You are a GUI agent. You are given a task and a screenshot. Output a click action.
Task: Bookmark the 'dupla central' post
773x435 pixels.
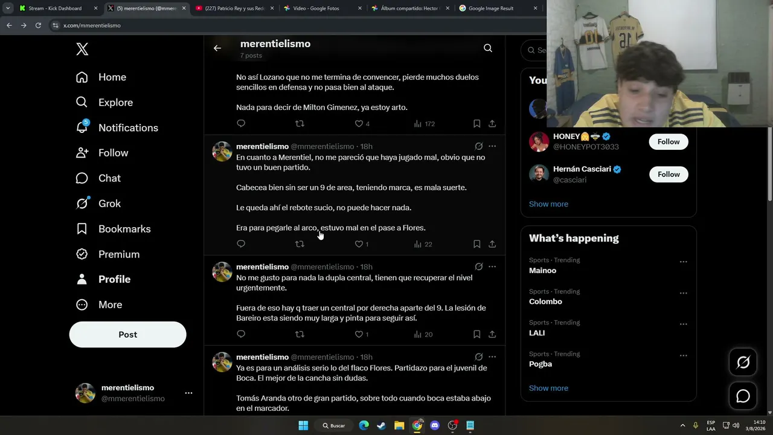click(x=476, y=334)
